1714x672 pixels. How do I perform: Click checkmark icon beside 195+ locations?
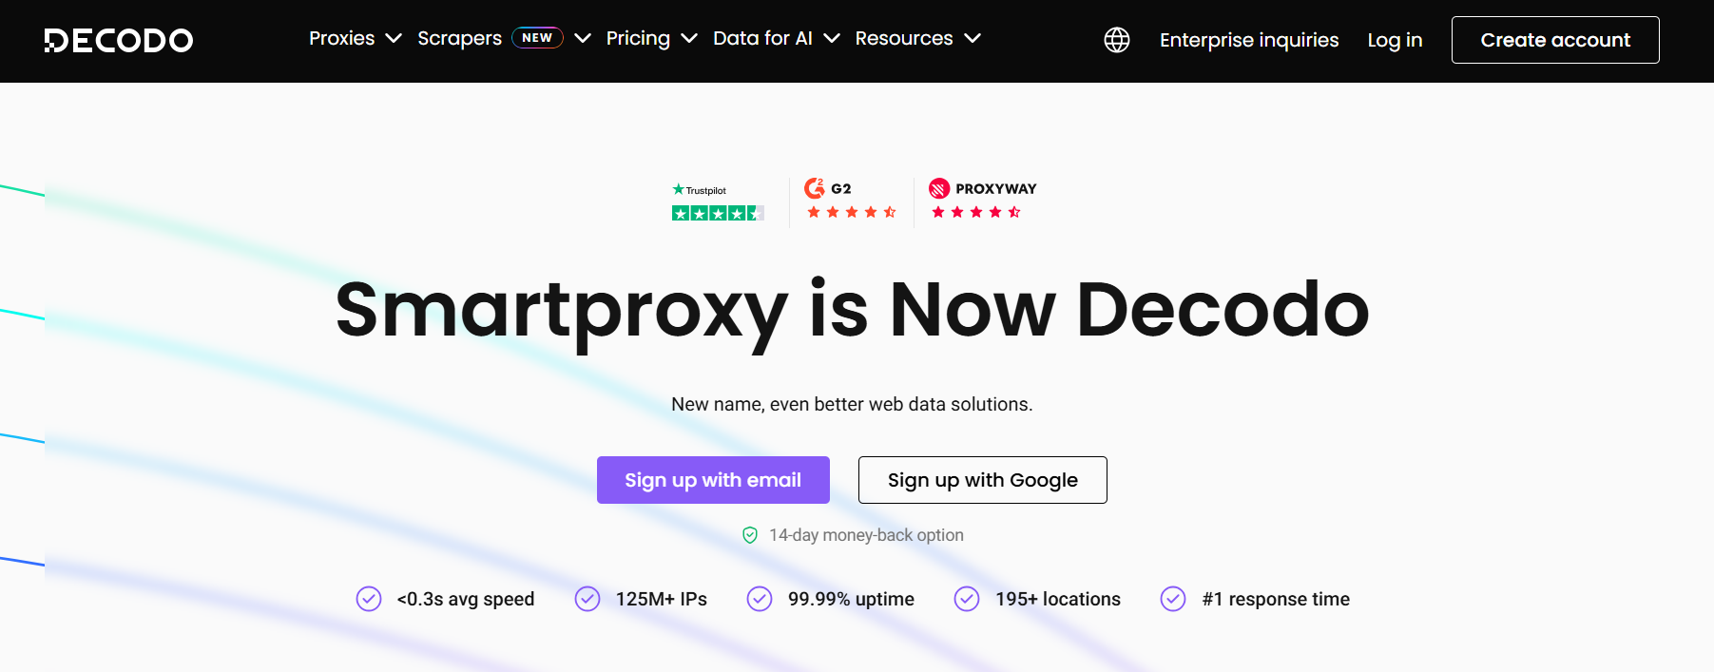tap(967, 599)
